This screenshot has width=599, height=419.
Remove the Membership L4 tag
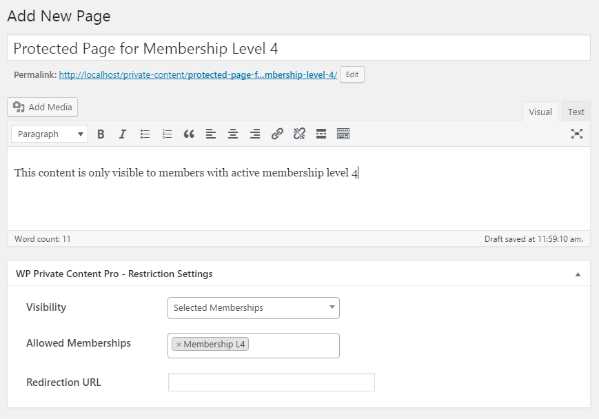(x=179, y=345)
